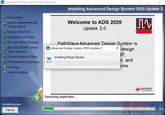Viewport: 165px width, 115px height.
Task: Click the Choose Shortcut Folder checkmark icon
Action: click(x=5, y=56)
